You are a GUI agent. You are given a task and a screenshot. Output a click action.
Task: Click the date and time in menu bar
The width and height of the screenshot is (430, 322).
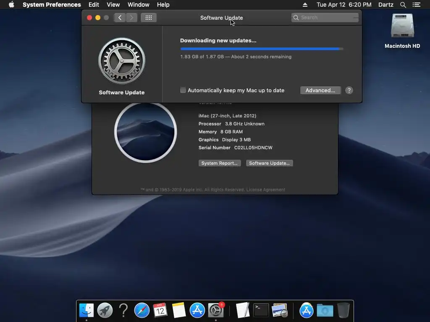(x=344, y=5)
